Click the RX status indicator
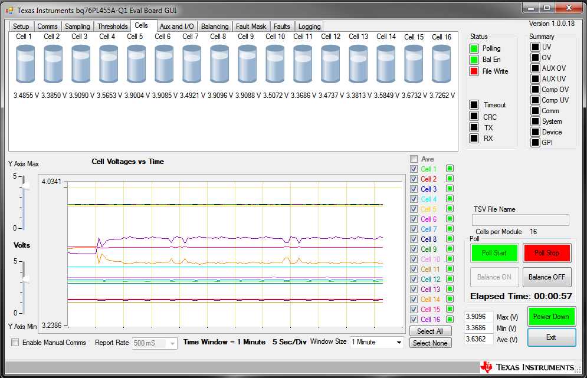This screenshot has width=587, height=378. [x=474, y=138]
